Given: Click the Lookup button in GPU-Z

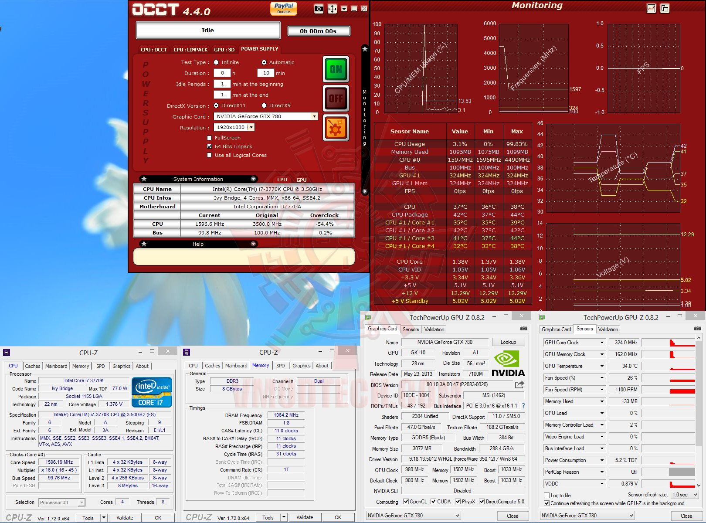Looking at the screenshot, I should pos(508,342).
